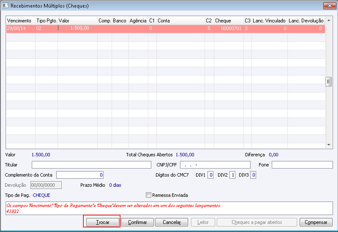Click the Total Cheques Abertos value 1.500,00
This screenshot has height=232, width=338.
click(x=185, y=155)
